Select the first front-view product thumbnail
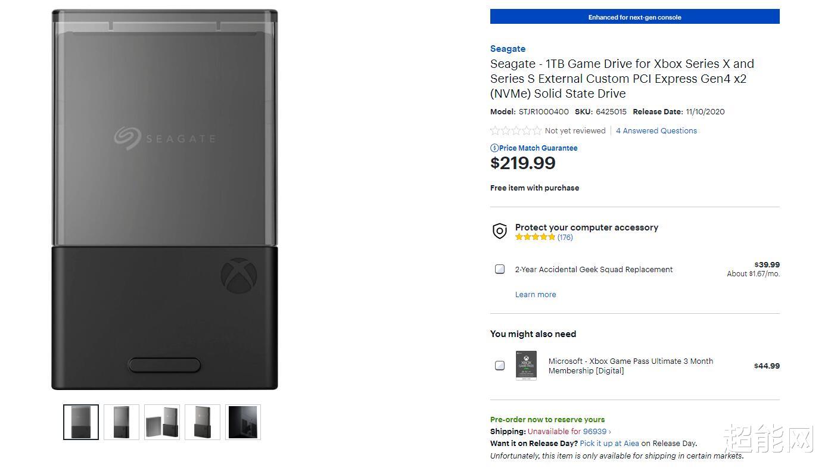The image size is (831, 474). tap(81, 422)
